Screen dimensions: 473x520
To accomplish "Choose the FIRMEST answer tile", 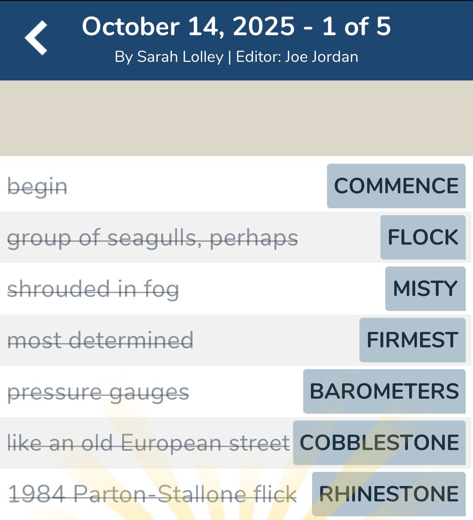I will tap(412, 340).
